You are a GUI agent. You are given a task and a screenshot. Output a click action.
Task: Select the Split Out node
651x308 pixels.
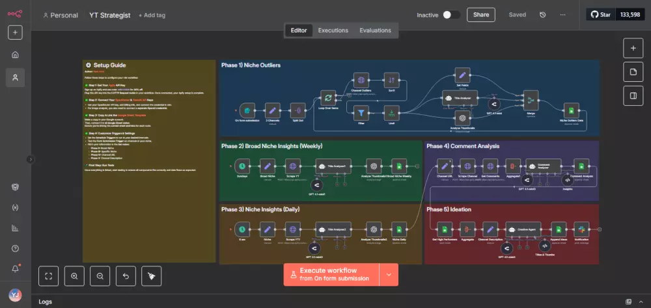point(298,110)
